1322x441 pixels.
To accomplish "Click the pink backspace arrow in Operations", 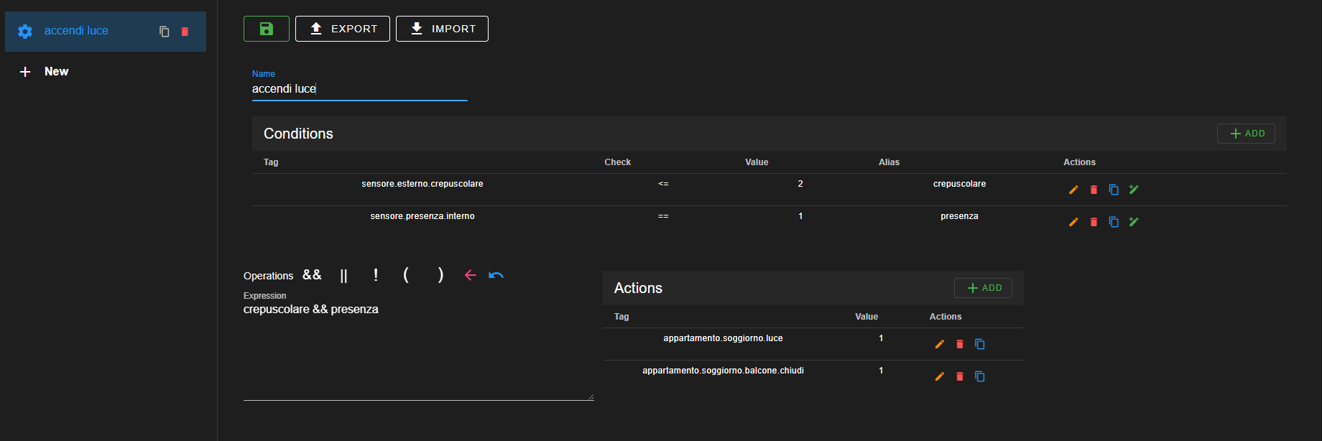I will 470,275.
